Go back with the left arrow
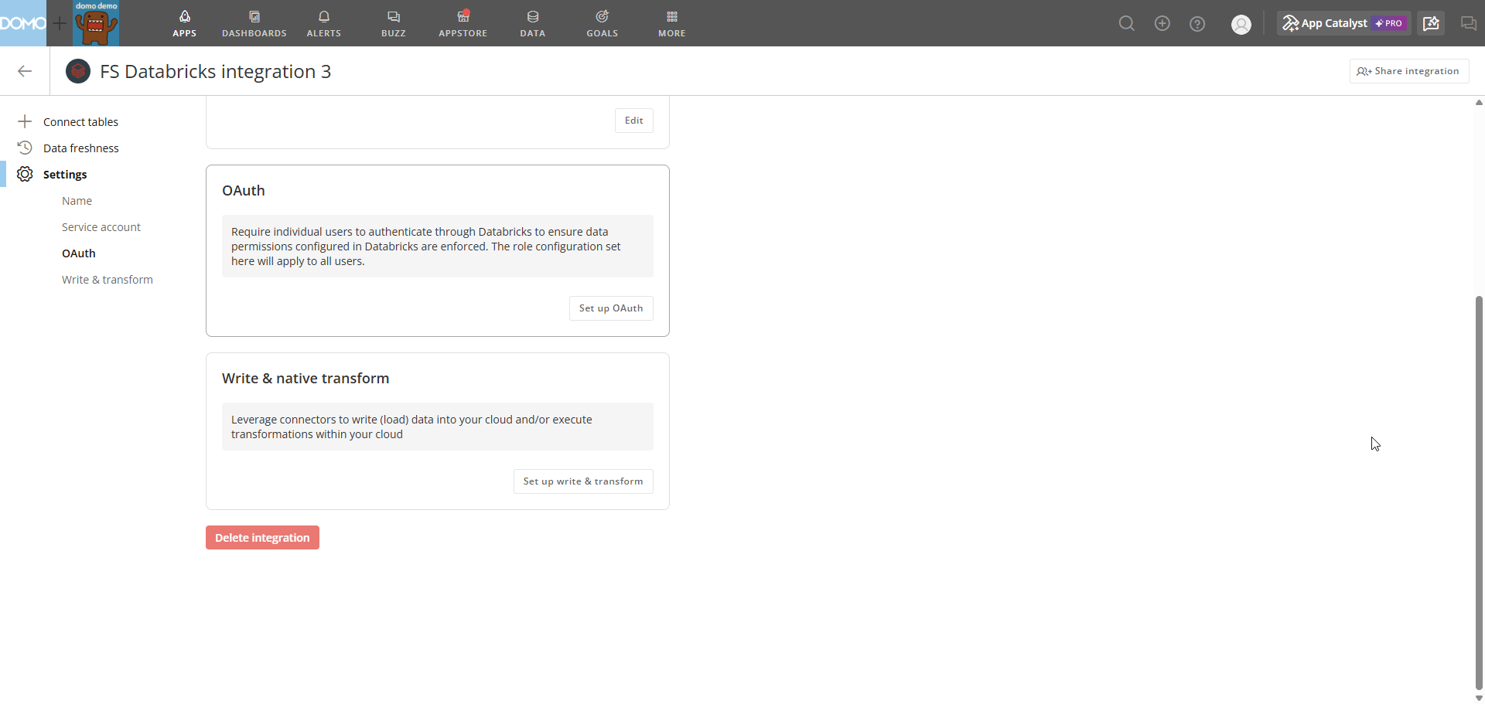Screen dimensions: 1485x704 pos(25,71)
